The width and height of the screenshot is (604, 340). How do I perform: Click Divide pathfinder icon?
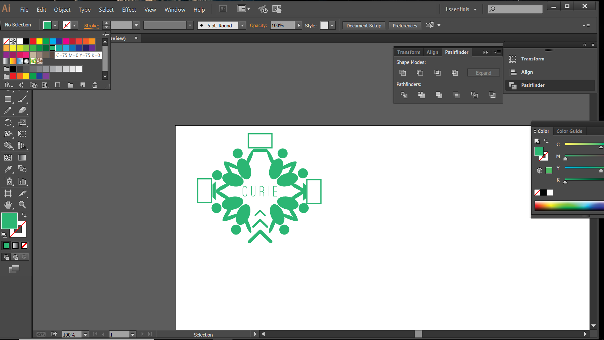tap(404, 95)
